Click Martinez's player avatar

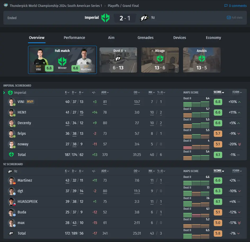pos(11,181)
